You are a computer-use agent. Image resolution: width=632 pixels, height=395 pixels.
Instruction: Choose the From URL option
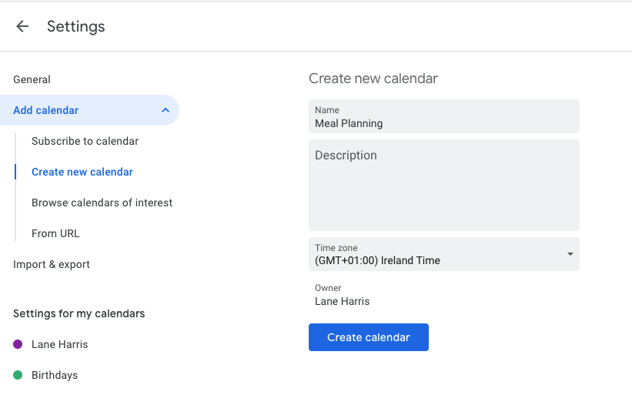coord(55,233)
